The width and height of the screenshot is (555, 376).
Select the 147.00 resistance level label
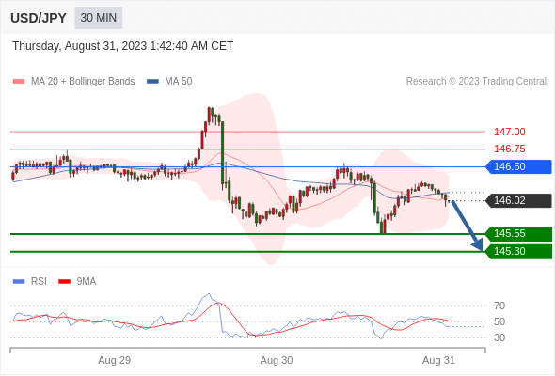point(509,132)
